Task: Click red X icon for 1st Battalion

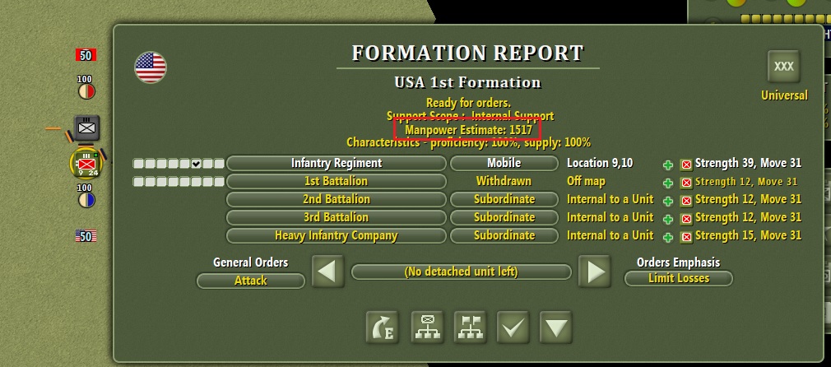Action: pos(686,183)
